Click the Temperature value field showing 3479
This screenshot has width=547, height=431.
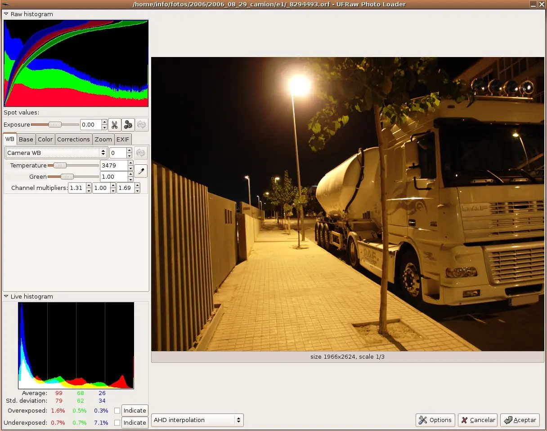113,165
